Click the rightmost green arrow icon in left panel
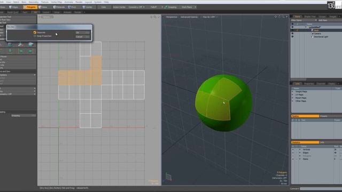This screenshot has height=192, width=342. pos(30,51)
